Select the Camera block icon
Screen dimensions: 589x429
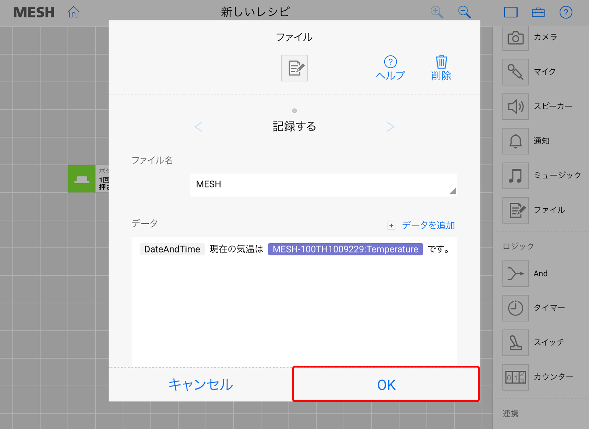(x=515, y=38)
